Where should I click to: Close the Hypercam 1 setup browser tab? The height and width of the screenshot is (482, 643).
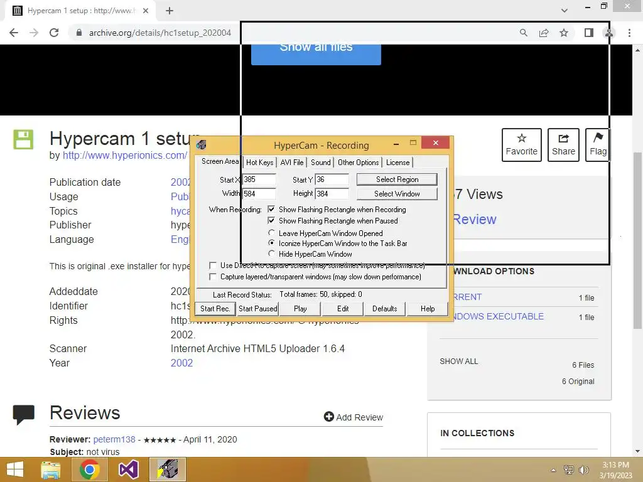[x=146, y=11]
